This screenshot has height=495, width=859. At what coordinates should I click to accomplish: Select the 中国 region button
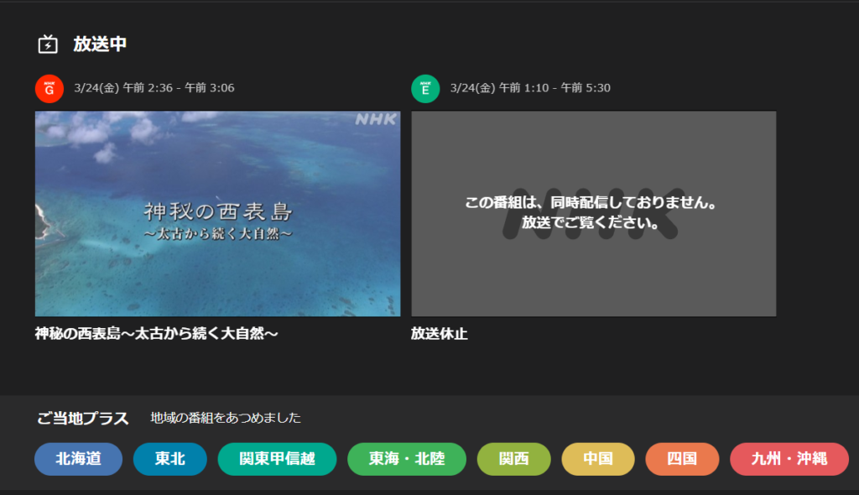[x=597, y=459]
